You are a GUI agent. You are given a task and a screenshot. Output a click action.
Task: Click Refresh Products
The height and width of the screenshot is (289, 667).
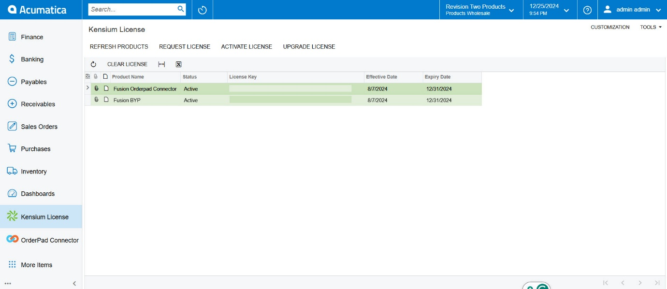pos(119,47)
